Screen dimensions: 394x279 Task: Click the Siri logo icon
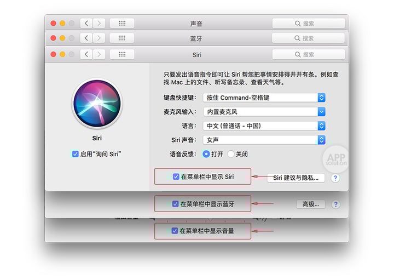point(97,103)
